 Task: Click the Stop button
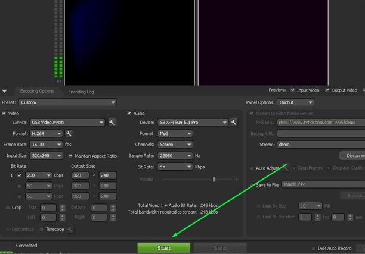point(220,247)
